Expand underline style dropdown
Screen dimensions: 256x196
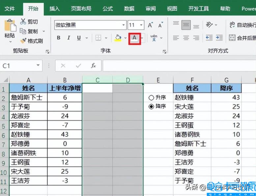click(87, 38)
